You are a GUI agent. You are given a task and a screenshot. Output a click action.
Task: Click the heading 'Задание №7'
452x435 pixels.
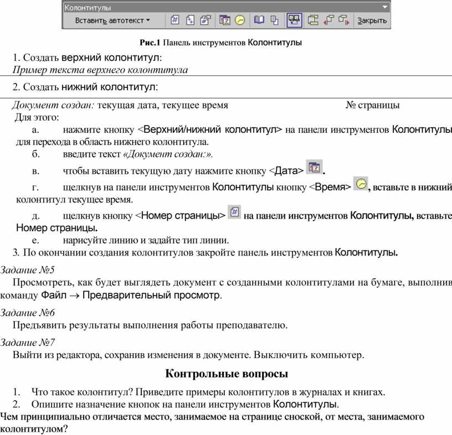[x=27, y=342]
